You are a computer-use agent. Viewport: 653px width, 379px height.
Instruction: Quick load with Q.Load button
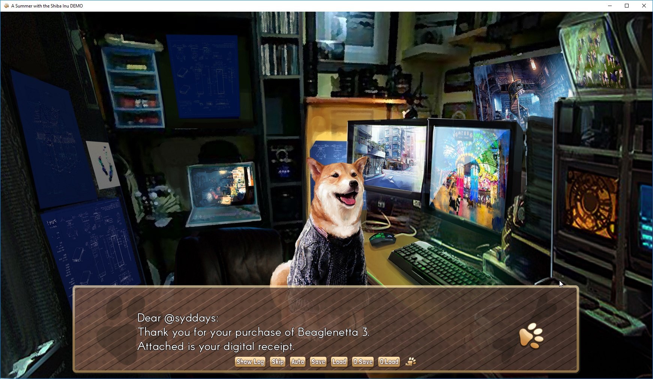click(389, 362)
